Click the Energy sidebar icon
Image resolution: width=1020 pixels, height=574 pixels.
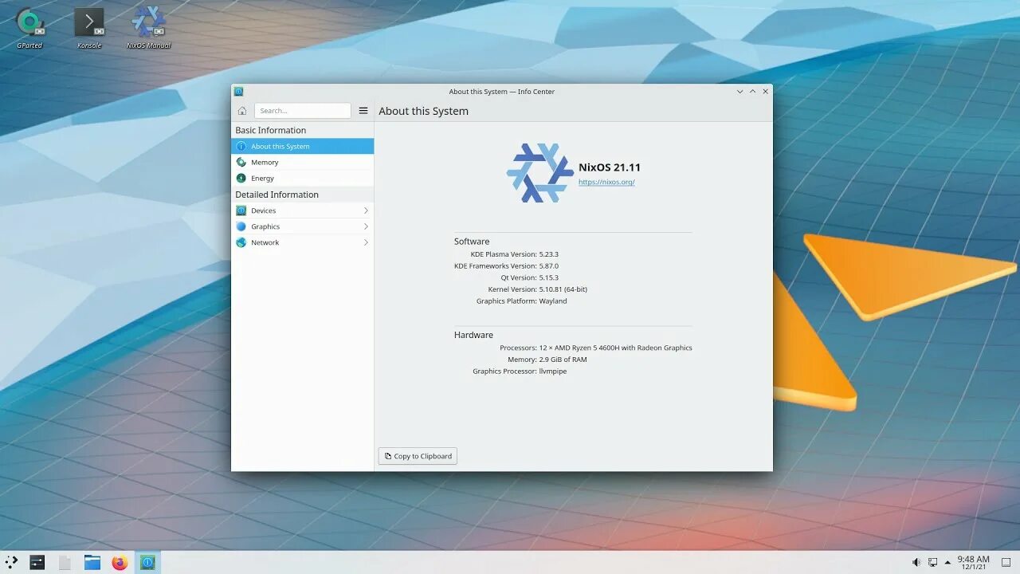241,178
